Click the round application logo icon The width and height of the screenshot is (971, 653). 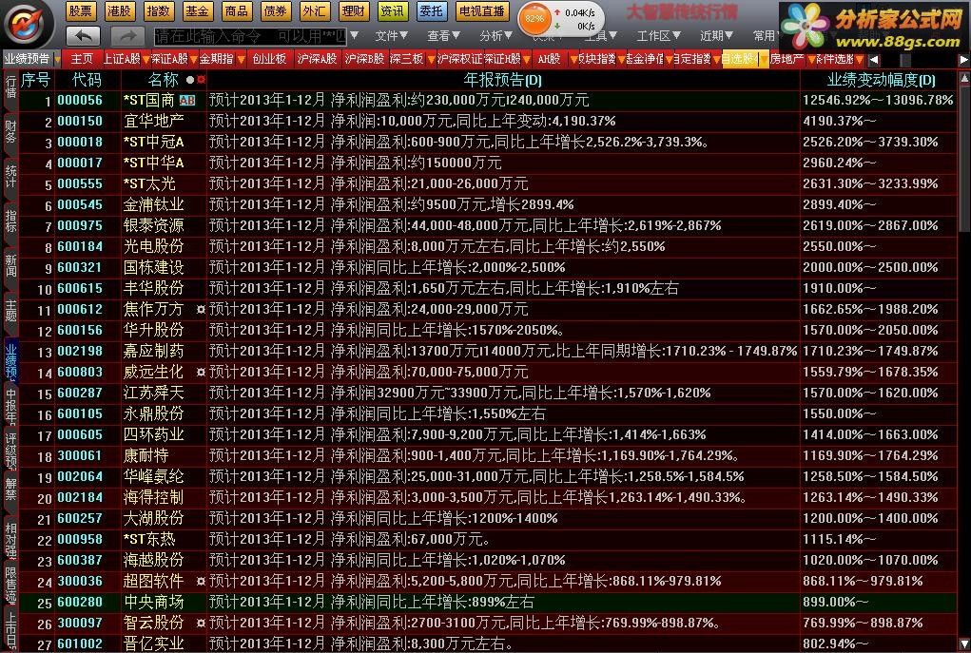tap(26, 24)
